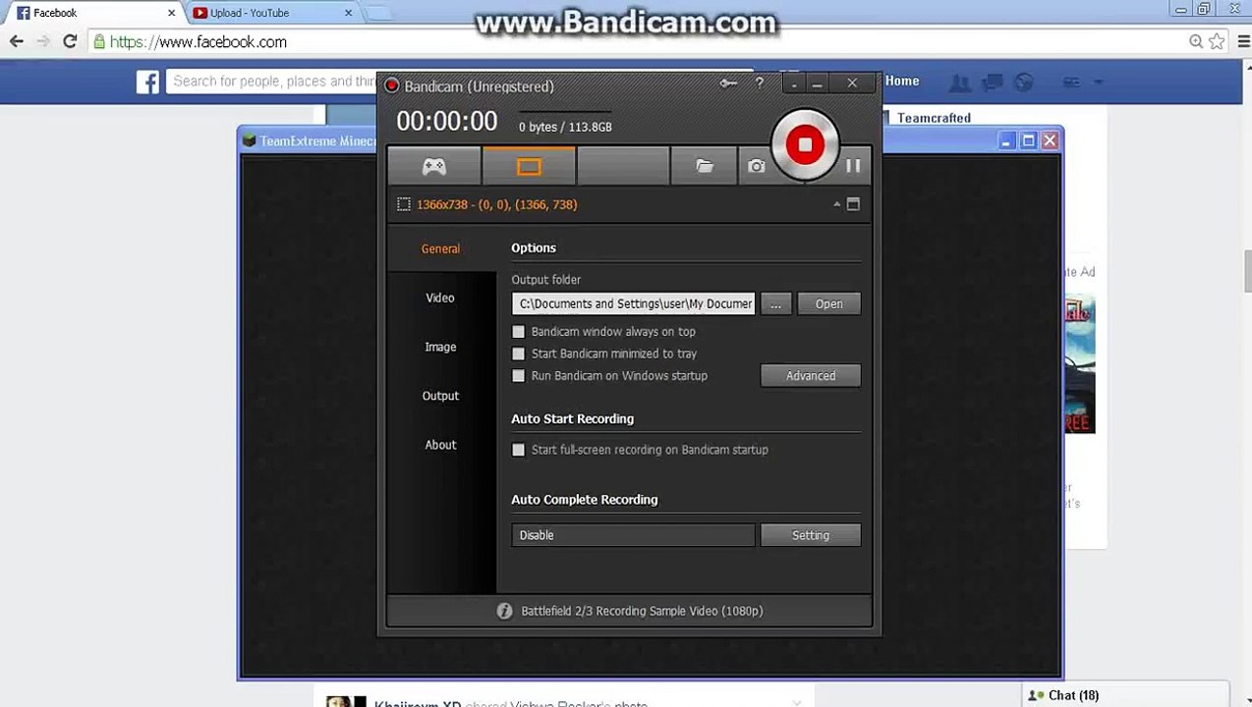The image size is (1252, 707).
Task: Open Facebook account dropdown arrow
Action: click(1098, 82)
